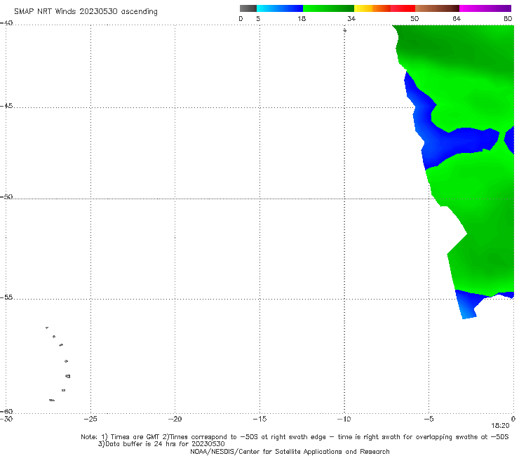Select the magenta-purple segment of the colorbar
This screenshot has height=456, width=519.
[x=485, y=8]
